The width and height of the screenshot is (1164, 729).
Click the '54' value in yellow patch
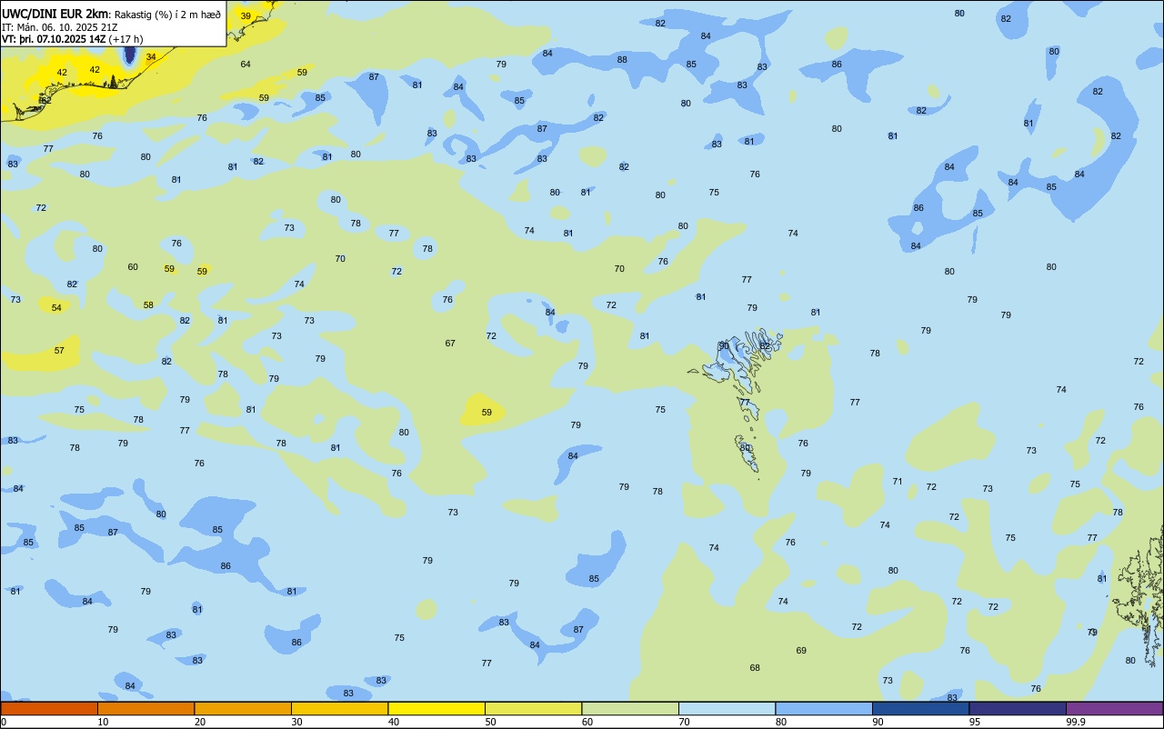pos(56,308)
